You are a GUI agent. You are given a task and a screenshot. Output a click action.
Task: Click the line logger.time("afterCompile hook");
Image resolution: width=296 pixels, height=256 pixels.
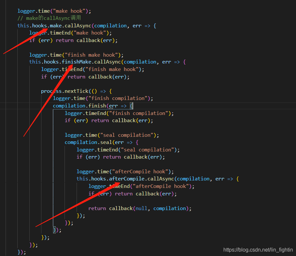click(125, 172)
